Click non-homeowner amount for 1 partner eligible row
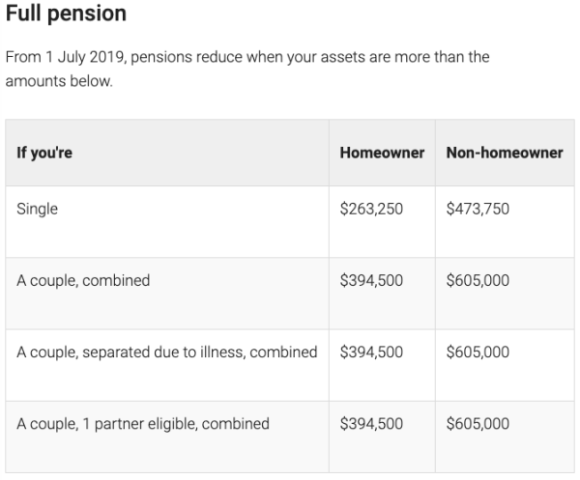The width and height of the screenshot is (580, 480). tap(478, 424)
